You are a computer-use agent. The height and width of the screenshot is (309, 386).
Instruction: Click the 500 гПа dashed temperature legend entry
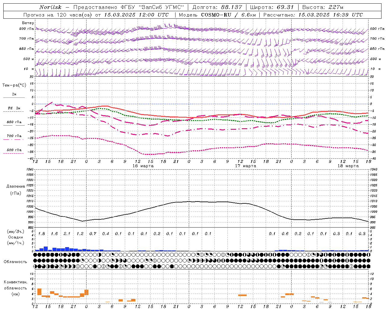[x=14, y=150]
